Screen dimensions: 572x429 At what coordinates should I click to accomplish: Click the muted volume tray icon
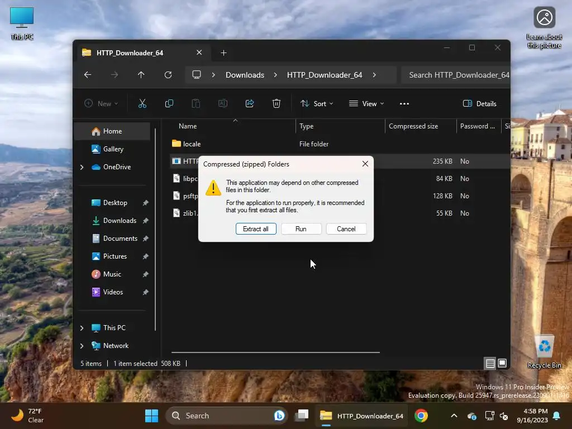tap(504, 416)
